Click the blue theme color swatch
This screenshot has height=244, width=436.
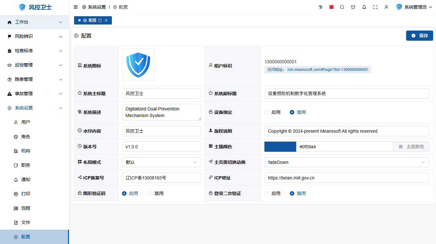coord(280,147)
